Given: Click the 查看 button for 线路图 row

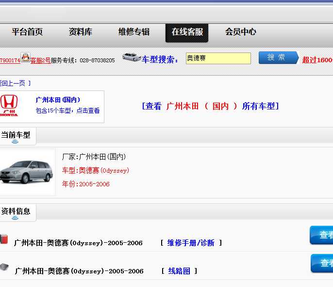Looking at the screenshot, I should point(322,263).
